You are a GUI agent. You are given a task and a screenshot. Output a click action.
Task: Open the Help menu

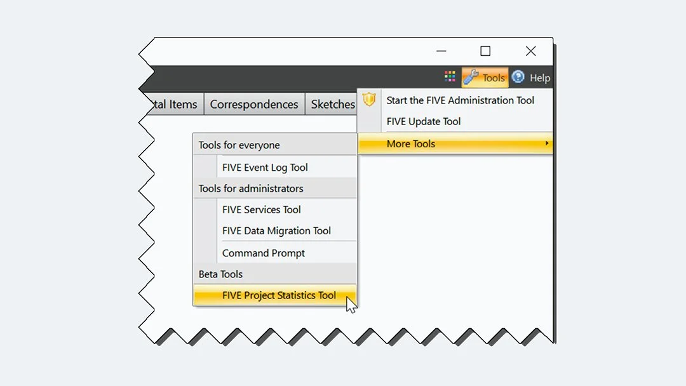tap(539, 78)
